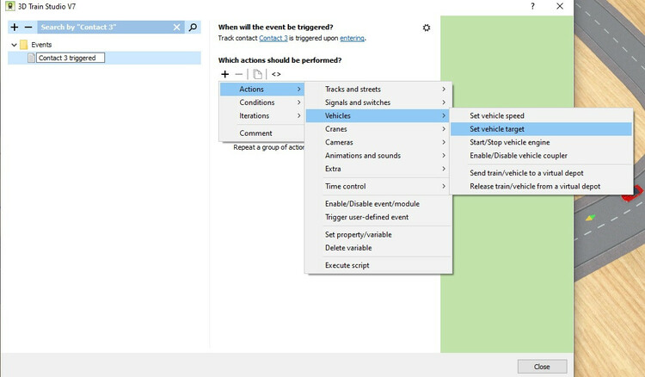Expand Animations and sounds submenu arrow
The height and width of the screenshot is (377, 645).
tap(444, 155)
